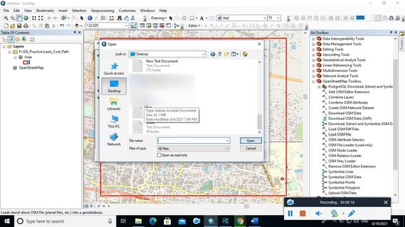Click the Open button in dialog
405x227 pixels.
[x=251, y=141]
